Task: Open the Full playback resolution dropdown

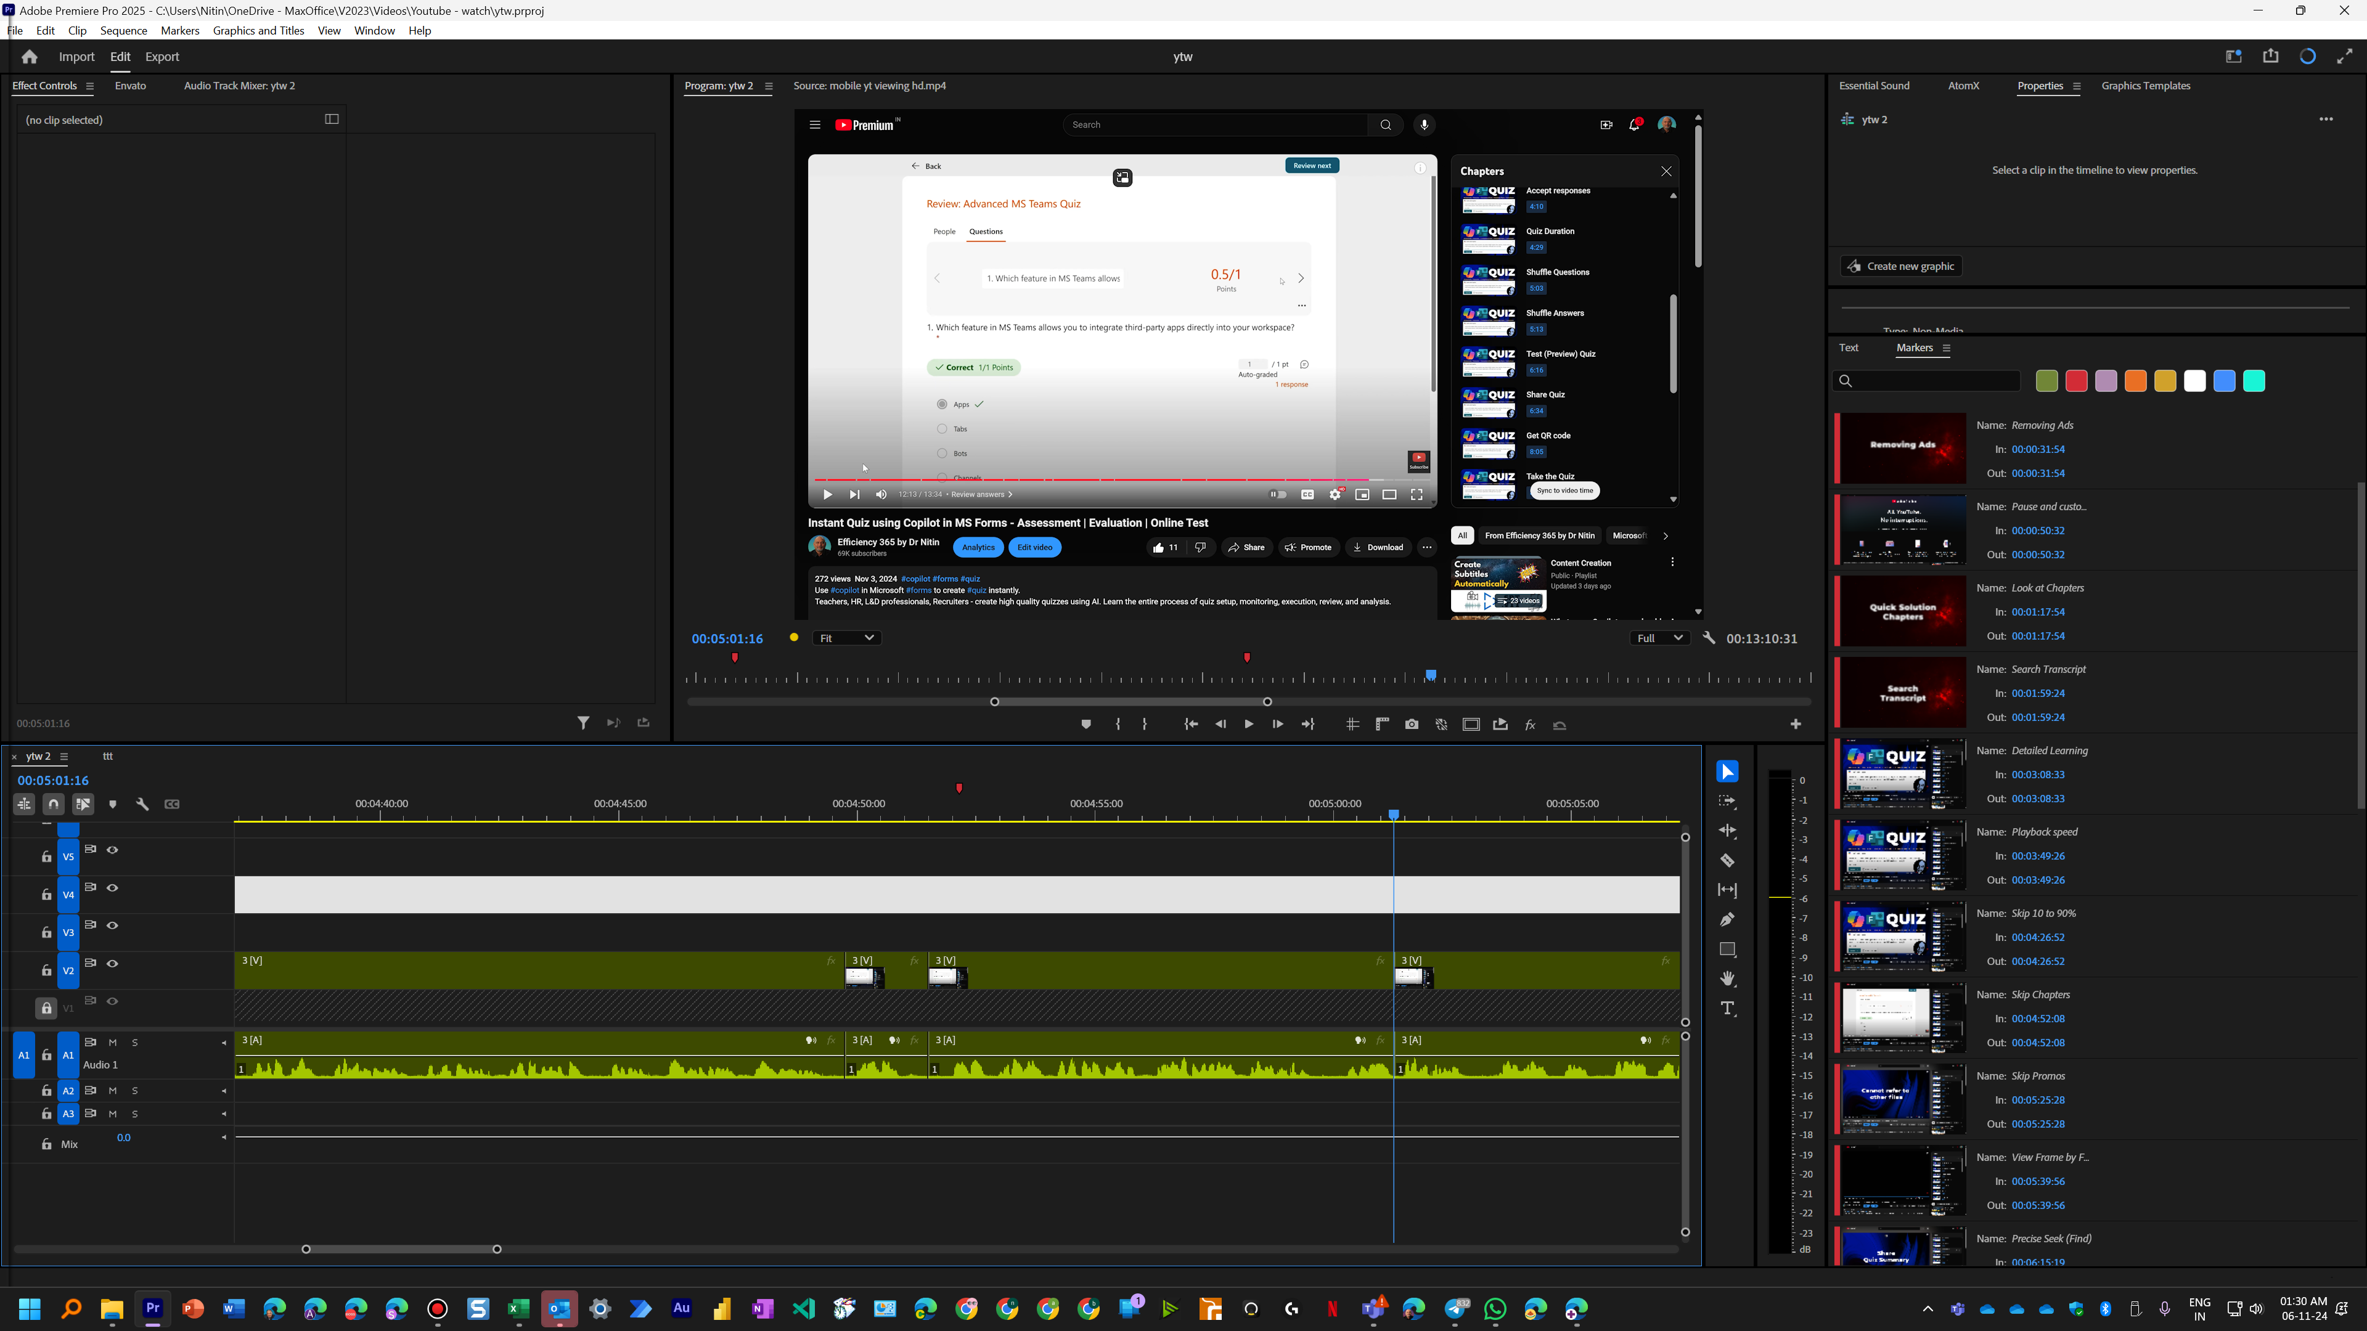Action: pyautogui.click(x=1659, y=638)
